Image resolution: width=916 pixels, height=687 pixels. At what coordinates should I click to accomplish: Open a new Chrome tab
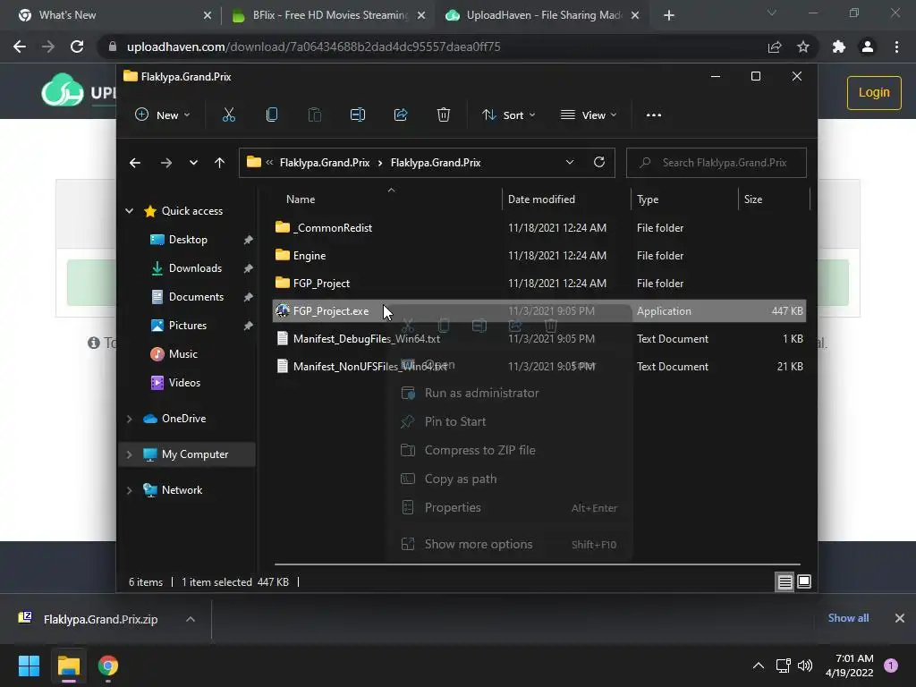point(669,15)
